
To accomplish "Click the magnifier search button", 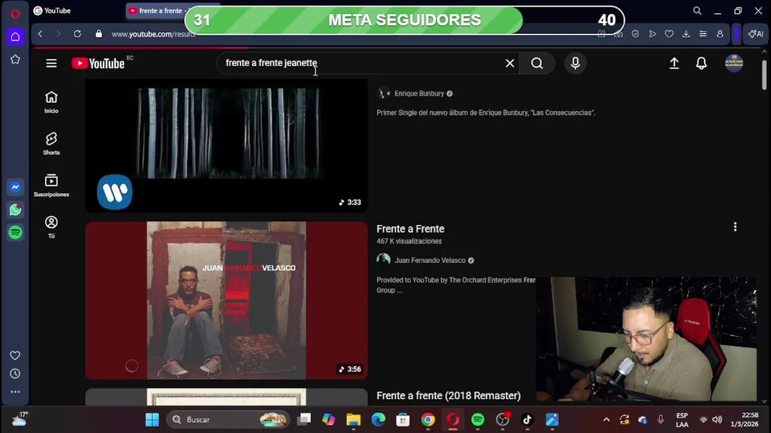I will 537,63.
